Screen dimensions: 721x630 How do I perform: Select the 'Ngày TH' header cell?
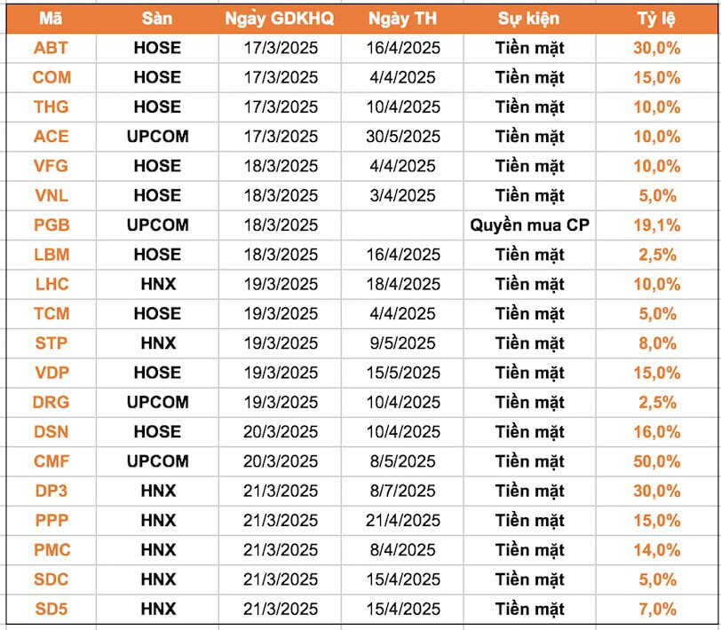(402, 19)
